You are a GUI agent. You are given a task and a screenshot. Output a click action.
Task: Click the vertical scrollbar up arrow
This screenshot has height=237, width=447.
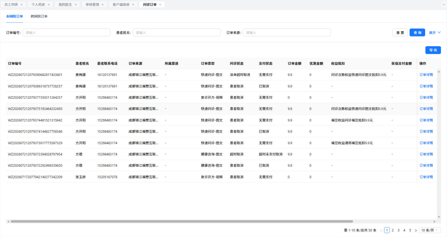(439, 72)
